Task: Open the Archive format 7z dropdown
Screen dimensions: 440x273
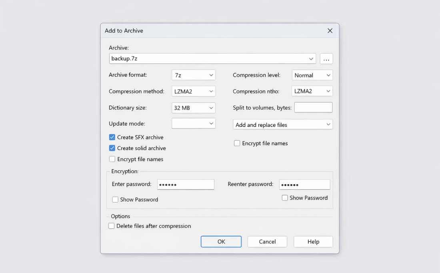Action: pyautogui.click(x=194, y=75)
